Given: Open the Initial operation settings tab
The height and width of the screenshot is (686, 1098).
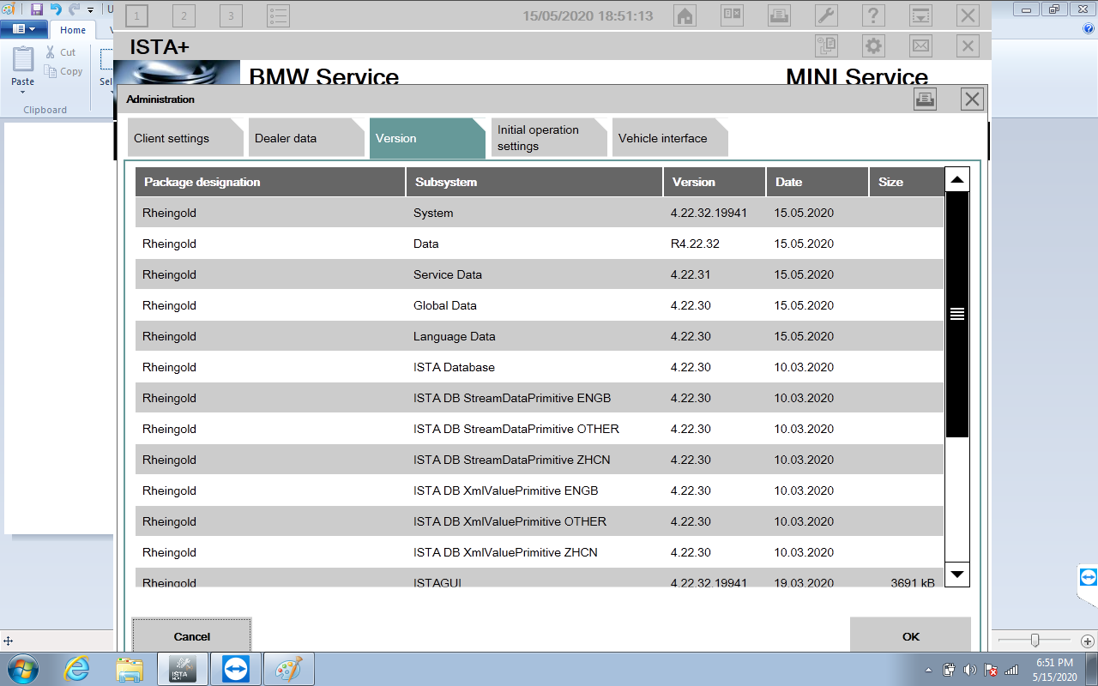Looking at the screenshot, I should tap(549, 137).
